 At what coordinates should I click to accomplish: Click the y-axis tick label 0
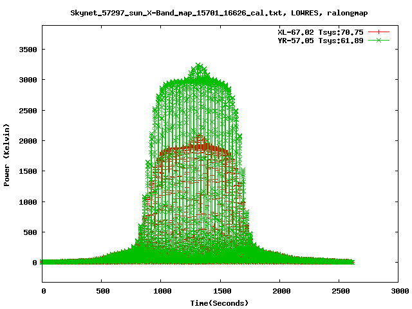[x=35, y=263]
